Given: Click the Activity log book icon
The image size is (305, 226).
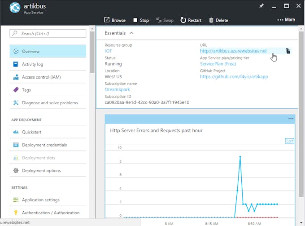Looking at the screenshot, I should [16, 64].
